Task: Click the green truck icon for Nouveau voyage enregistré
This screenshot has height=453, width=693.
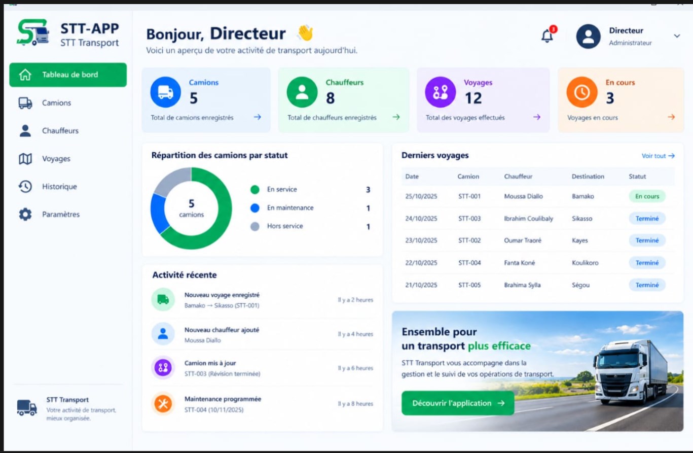Action: tap(163, 299)
